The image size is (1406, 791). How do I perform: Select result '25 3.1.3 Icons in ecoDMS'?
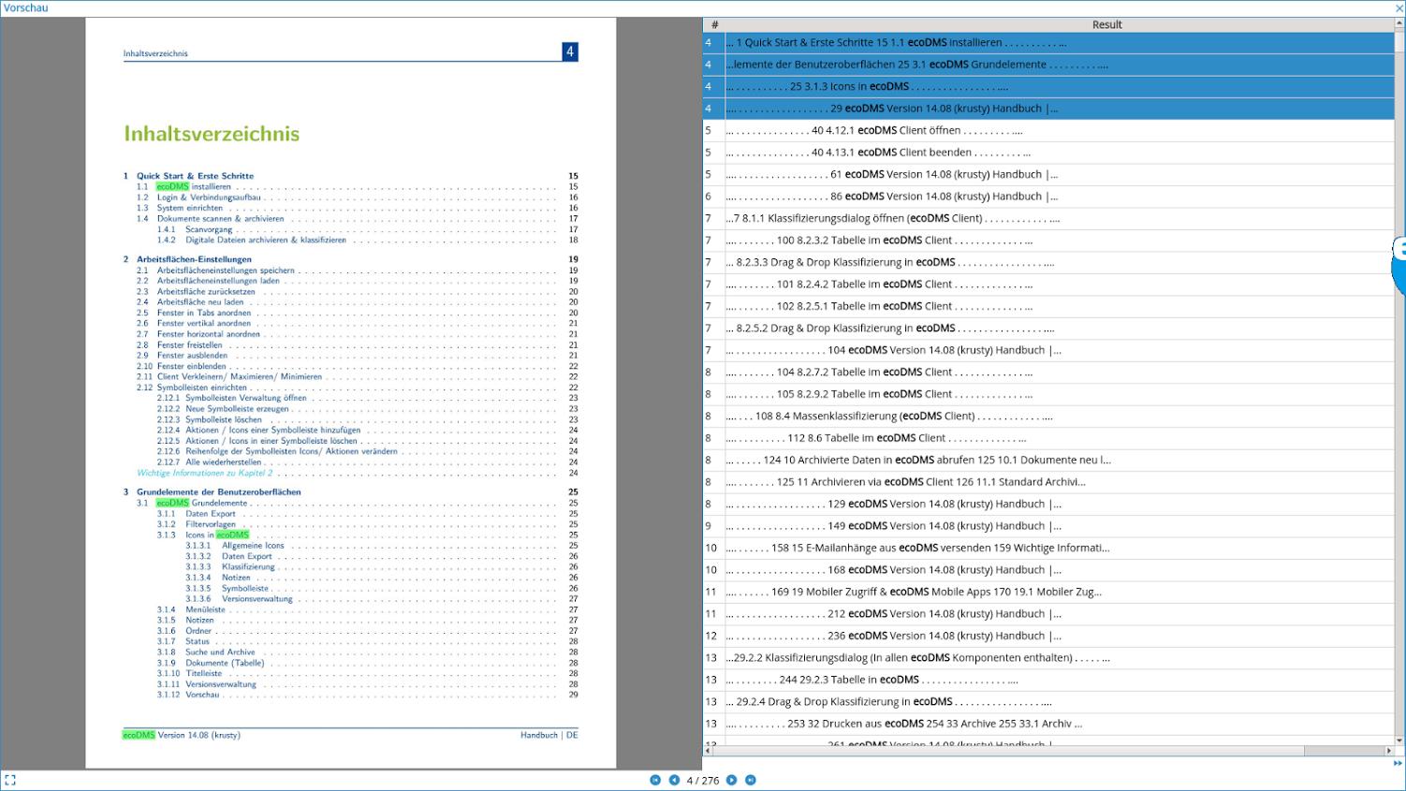pos(1048,86)
